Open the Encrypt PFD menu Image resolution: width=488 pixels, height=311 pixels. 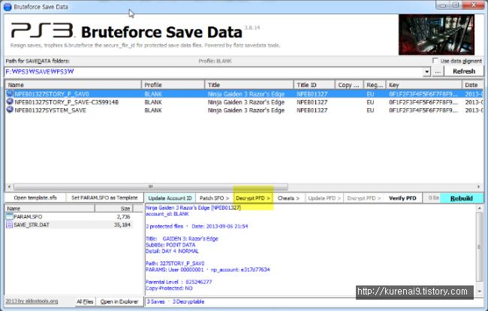pyautogui.click(x=364, y=198)
